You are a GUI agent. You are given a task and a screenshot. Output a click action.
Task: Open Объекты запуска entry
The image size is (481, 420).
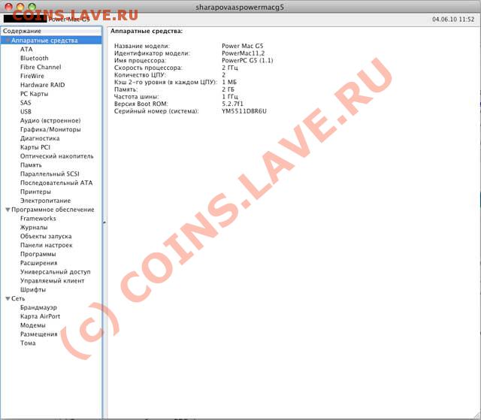(x=46, y=237)
